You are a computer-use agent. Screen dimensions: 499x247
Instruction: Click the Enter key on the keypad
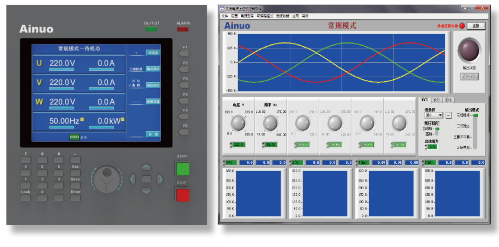tap(75, 198)
